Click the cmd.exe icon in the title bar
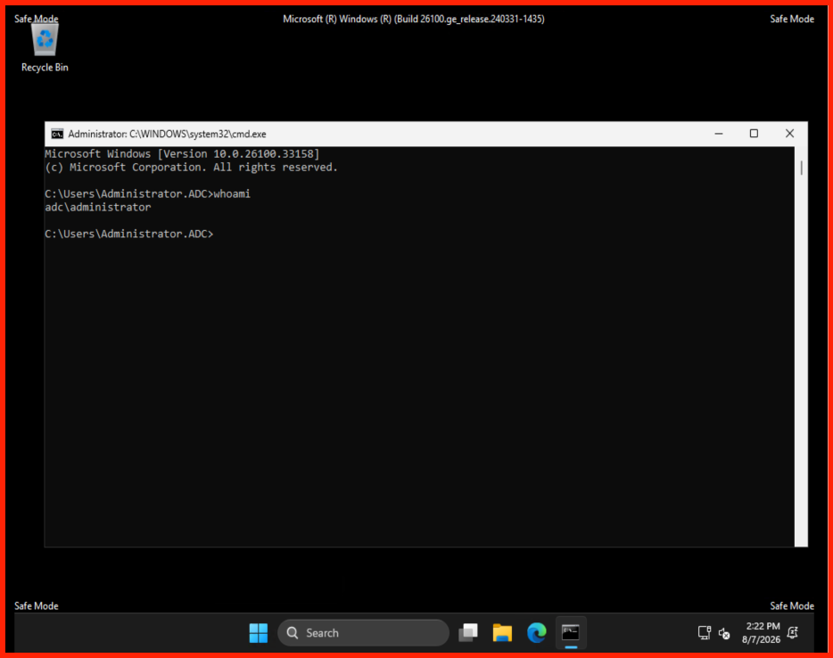 57,134
